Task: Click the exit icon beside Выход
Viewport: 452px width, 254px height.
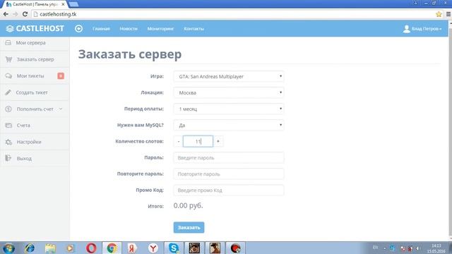Action: (x=8, y=158)
